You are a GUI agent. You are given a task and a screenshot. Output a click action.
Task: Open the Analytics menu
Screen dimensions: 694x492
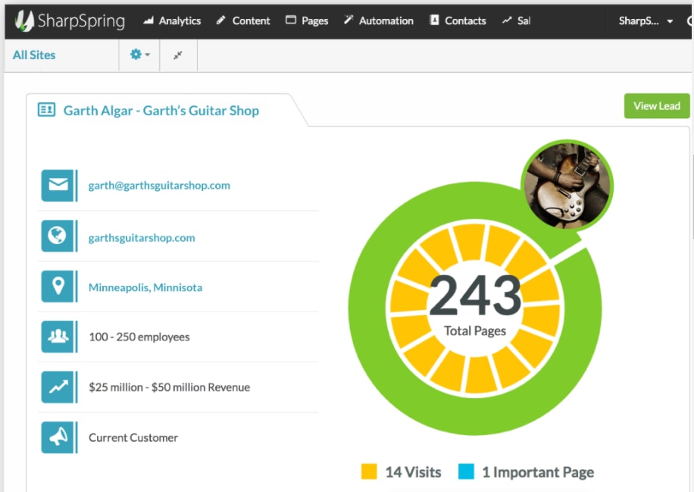pyautogui.click(x=172, y=20)
